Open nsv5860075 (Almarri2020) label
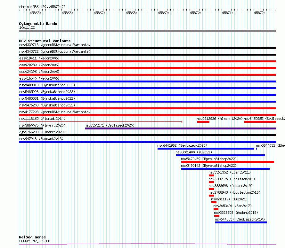The height and width of the screenshot is (248, 285). [x=42, y=125]
